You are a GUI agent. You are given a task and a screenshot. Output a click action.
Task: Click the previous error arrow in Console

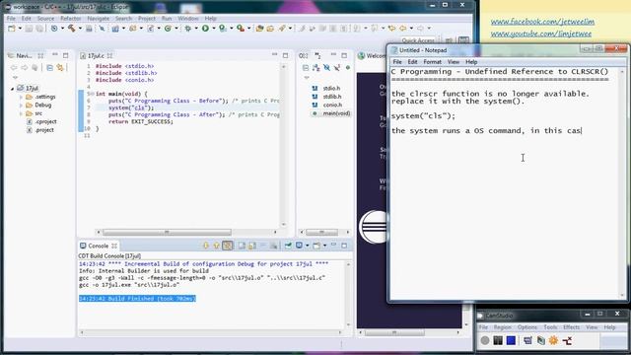tap(216, 246)
